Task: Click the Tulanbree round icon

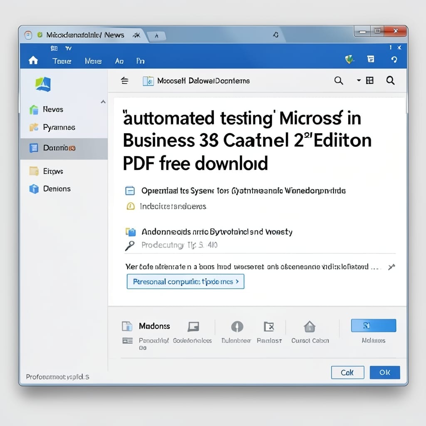Action: point(237,327)
